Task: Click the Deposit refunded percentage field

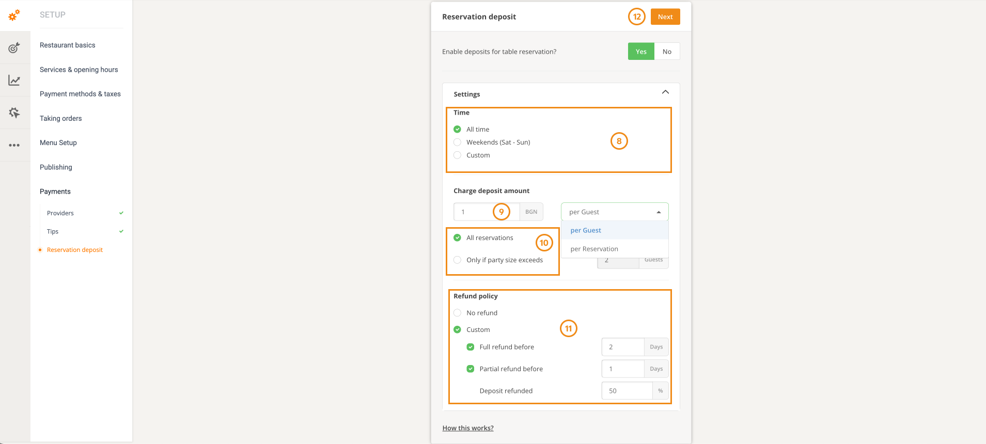Action: click(x=627, y=391)
